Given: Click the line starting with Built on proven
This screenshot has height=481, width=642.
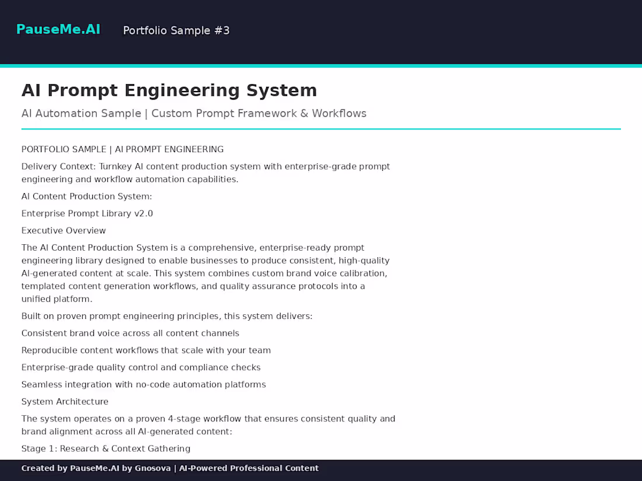Looking at the screenshot, I should 167,316.
